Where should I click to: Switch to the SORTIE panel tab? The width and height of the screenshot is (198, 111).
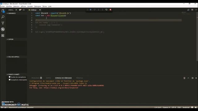pos(48,78)
